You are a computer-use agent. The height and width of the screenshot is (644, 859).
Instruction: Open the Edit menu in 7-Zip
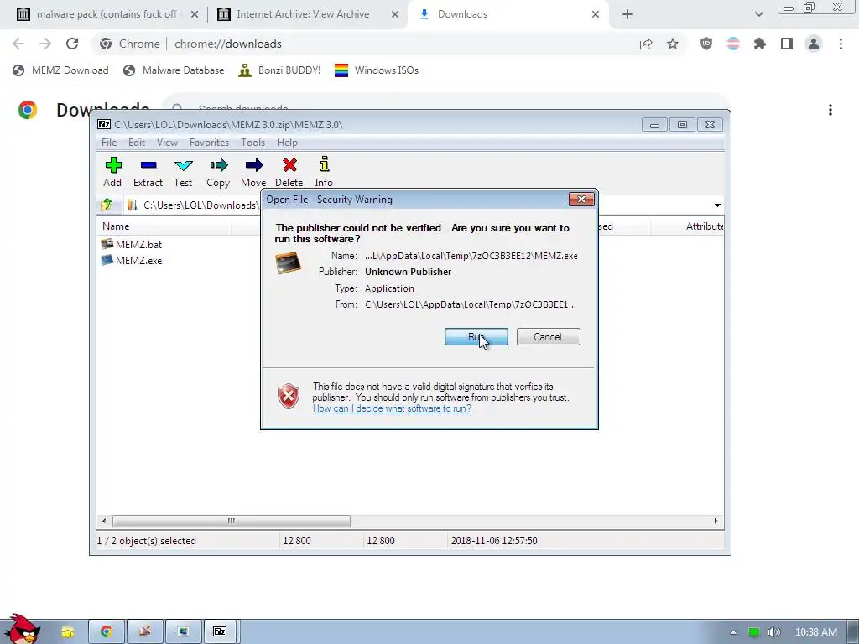[x=137, y=143]
